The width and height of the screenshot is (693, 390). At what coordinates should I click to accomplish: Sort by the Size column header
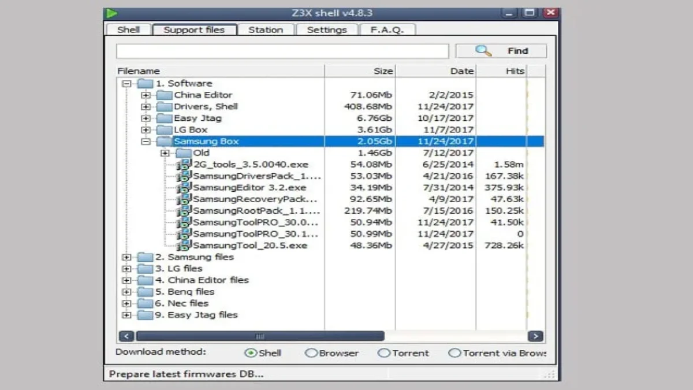tap(360, 71)
